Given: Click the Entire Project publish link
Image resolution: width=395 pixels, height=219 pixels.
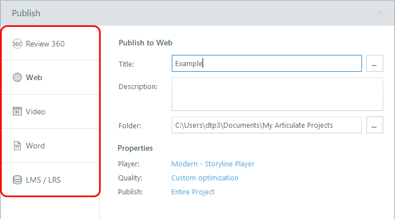Looking at the screenshot, I should tap(192, 192).
